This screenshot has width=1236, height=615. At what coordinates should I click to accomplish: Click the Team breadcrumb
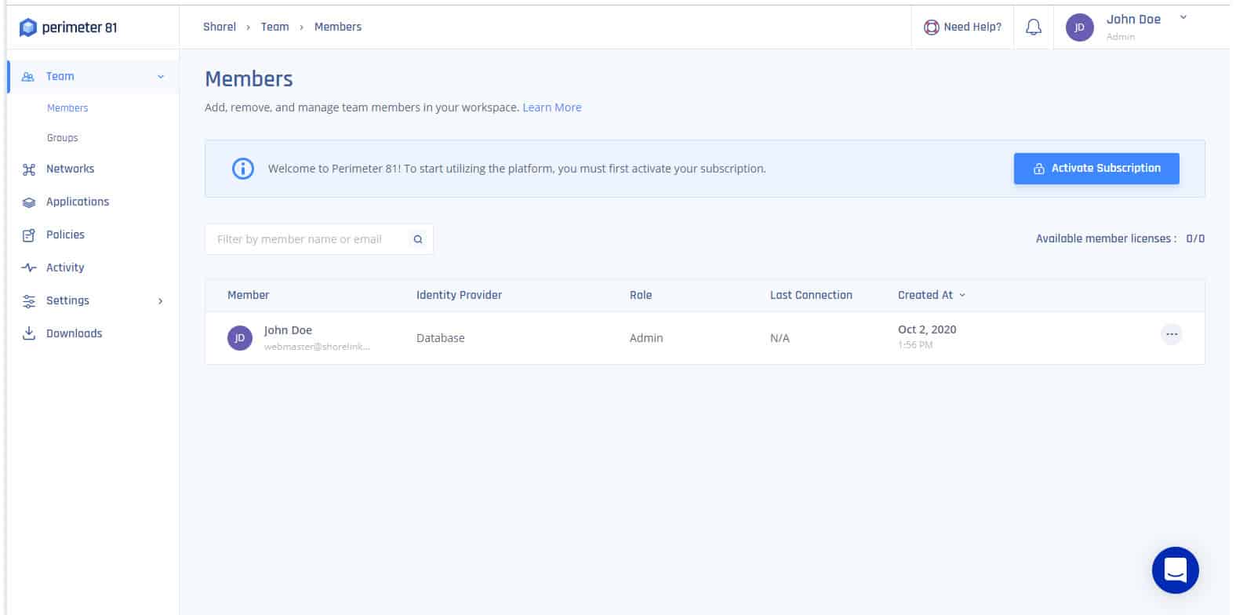274,27
